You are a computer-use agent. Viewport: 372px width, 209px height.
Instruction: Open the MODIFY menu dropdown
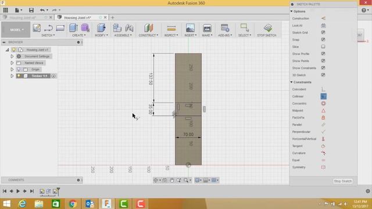[101, 35]
